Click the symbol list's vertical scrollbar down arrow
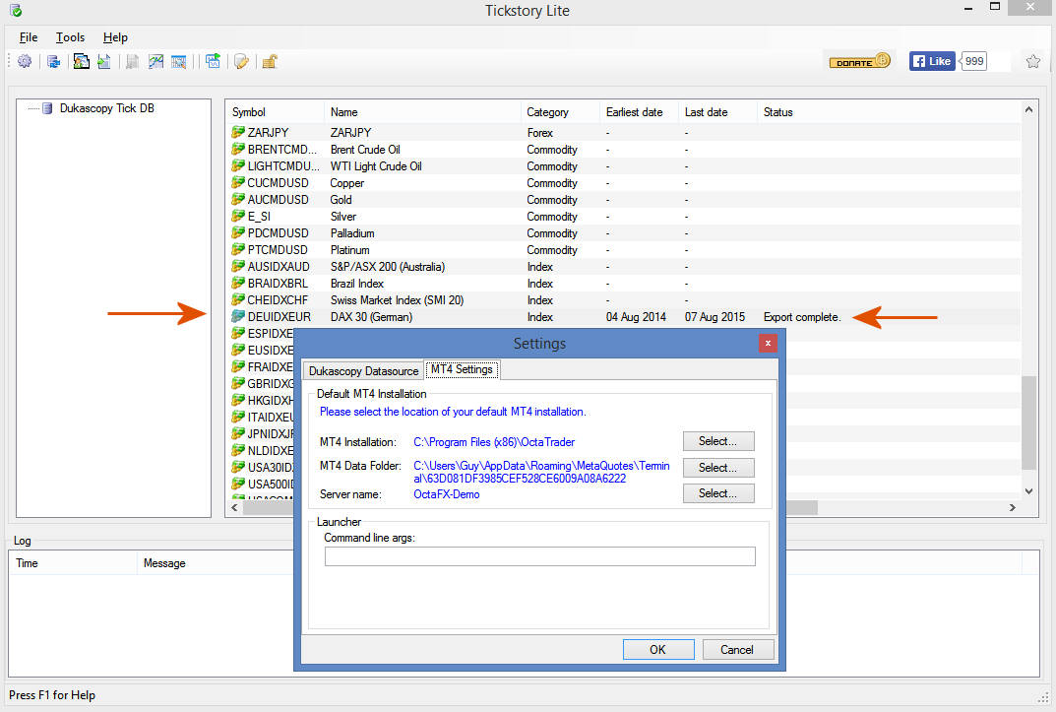The width and height of the screenshot is (1056, 712). click(x=1028, y=491)
